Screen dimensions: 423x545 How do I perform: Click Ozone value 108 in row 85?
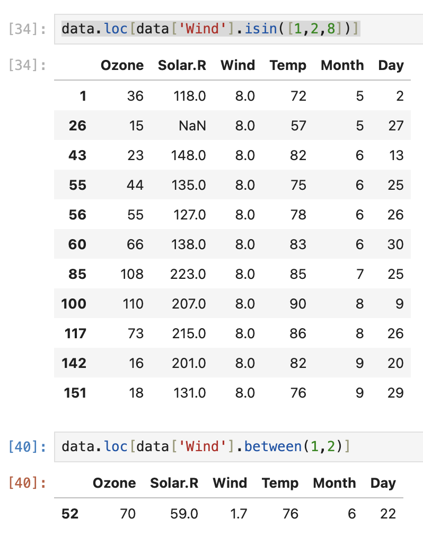tap(132, 274)
